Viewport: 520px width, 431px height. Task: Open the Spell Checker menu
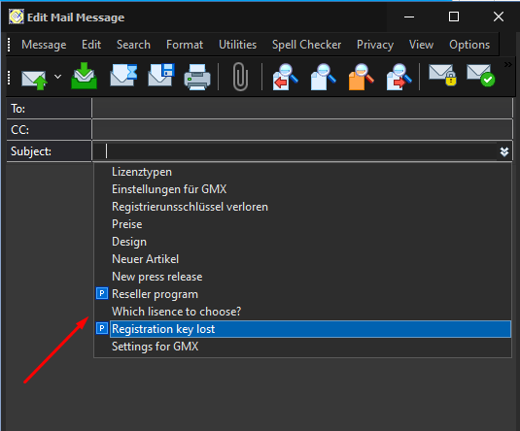(x=306, y=45)
